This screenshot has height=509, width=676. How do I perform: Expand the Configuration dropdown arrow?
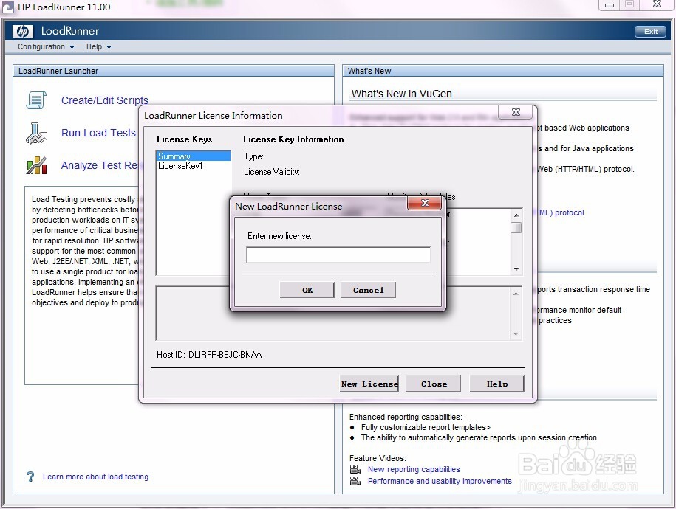click(72, 47)
